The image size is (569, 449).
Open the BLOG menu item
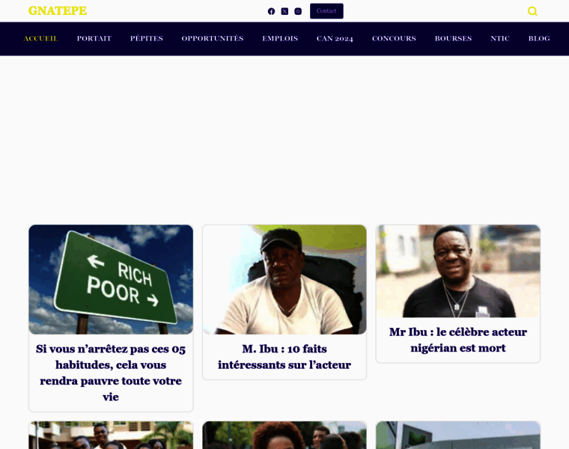(539, 38)
